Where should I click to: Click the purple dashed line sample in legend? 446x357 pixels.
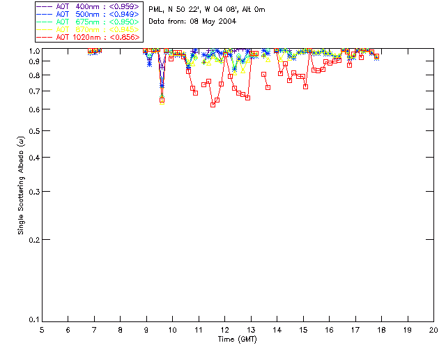click(x=45, y=6)
